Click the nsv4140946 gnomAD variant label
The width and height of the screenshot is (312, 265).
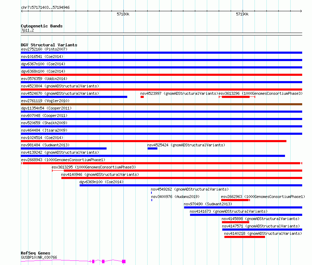click(100, 174)
